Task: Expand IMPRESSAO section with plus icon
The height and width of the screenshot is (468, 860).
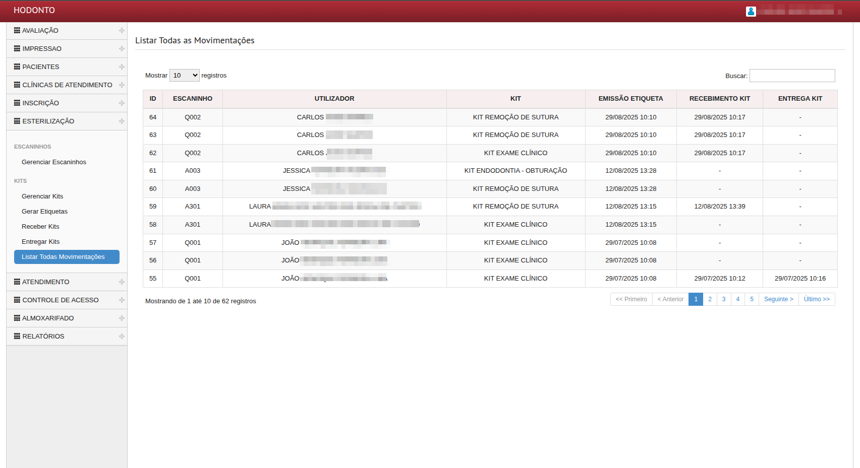Action: tap(122, 49)
